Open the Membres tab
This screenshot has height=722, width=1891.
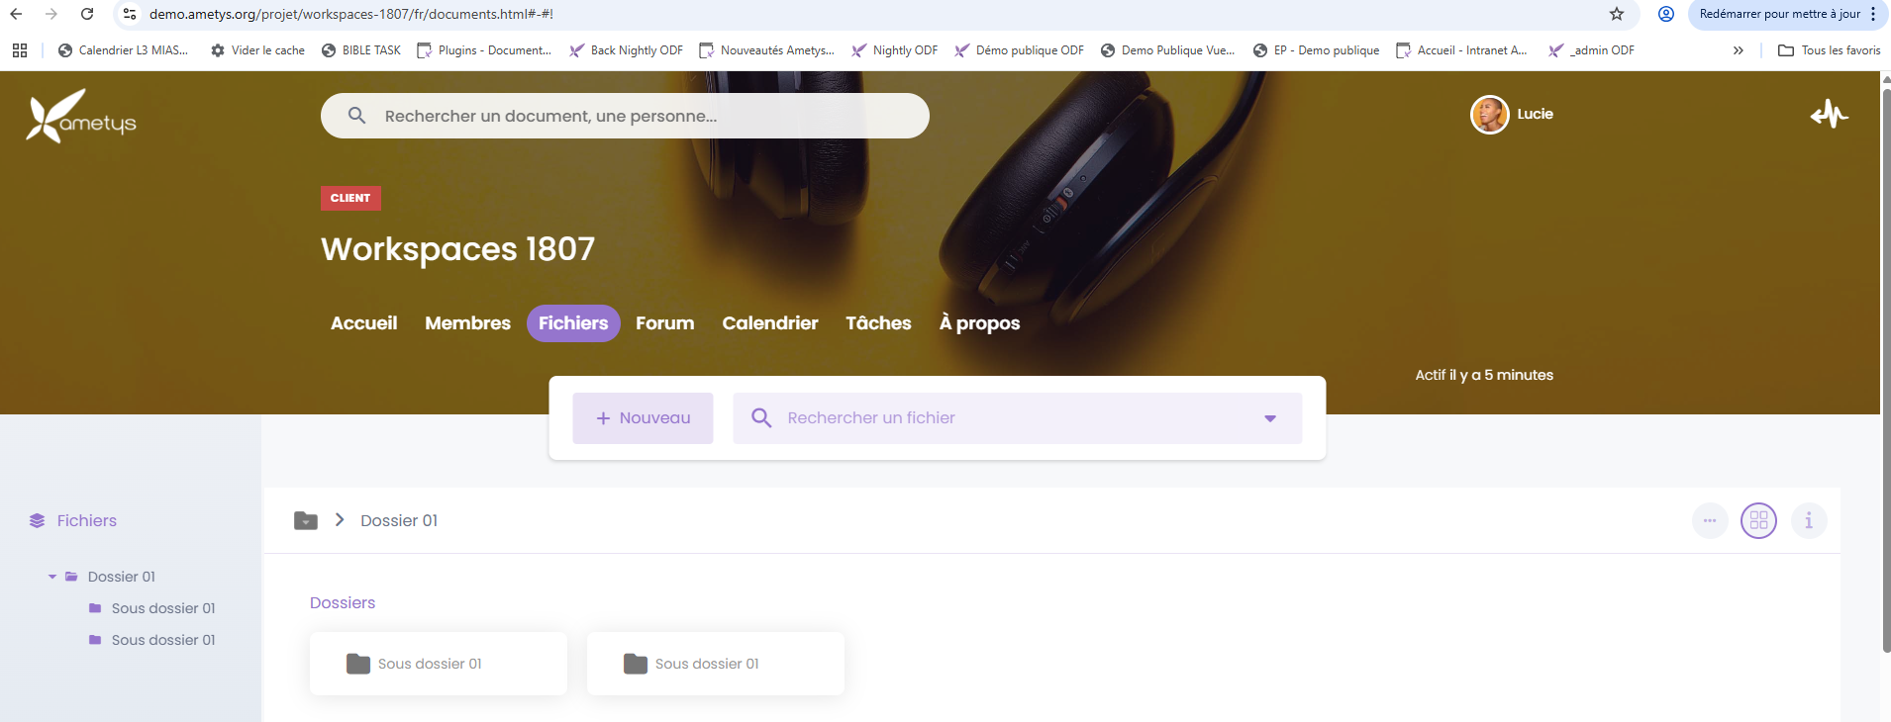(x=468, y=323)
